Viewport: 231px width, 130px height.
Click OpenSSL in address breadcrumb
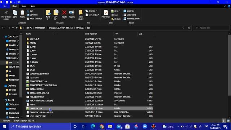80,28
